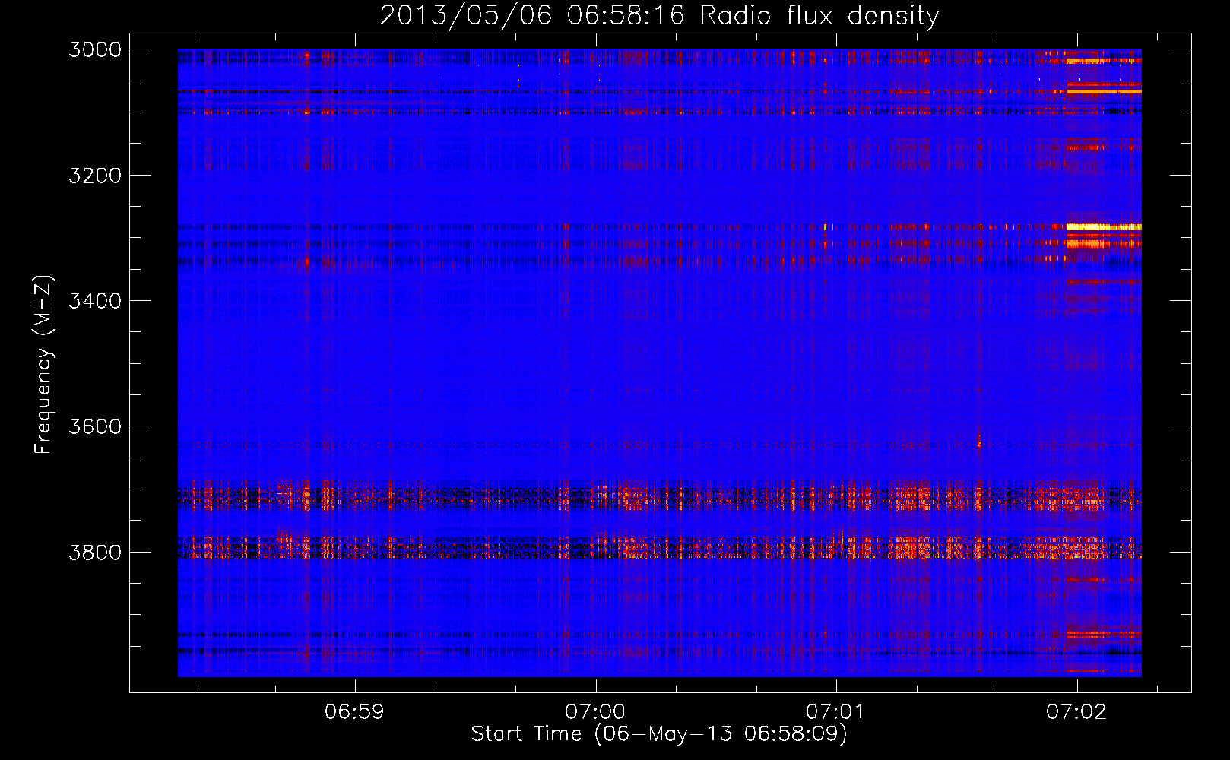Screen dimensions: 1230x760
Task: Click the 3200 frequency tick label
Action: click(x=95, y=176)
